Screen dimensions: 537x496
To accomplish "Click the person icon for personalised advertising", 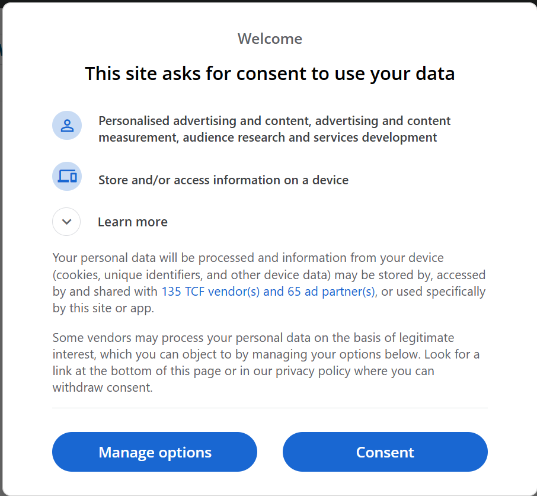I will click(x=67, y=125).
